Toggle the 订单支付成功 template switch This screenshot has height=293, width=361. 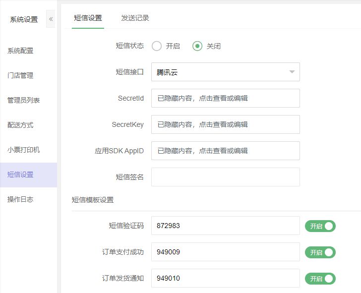(x=320, y=252)
